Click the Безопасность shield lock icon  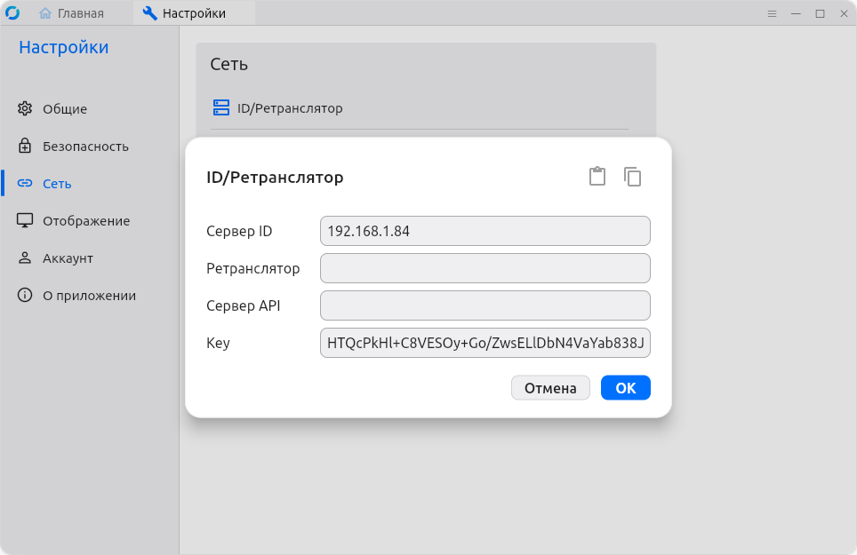click(25, 147)
